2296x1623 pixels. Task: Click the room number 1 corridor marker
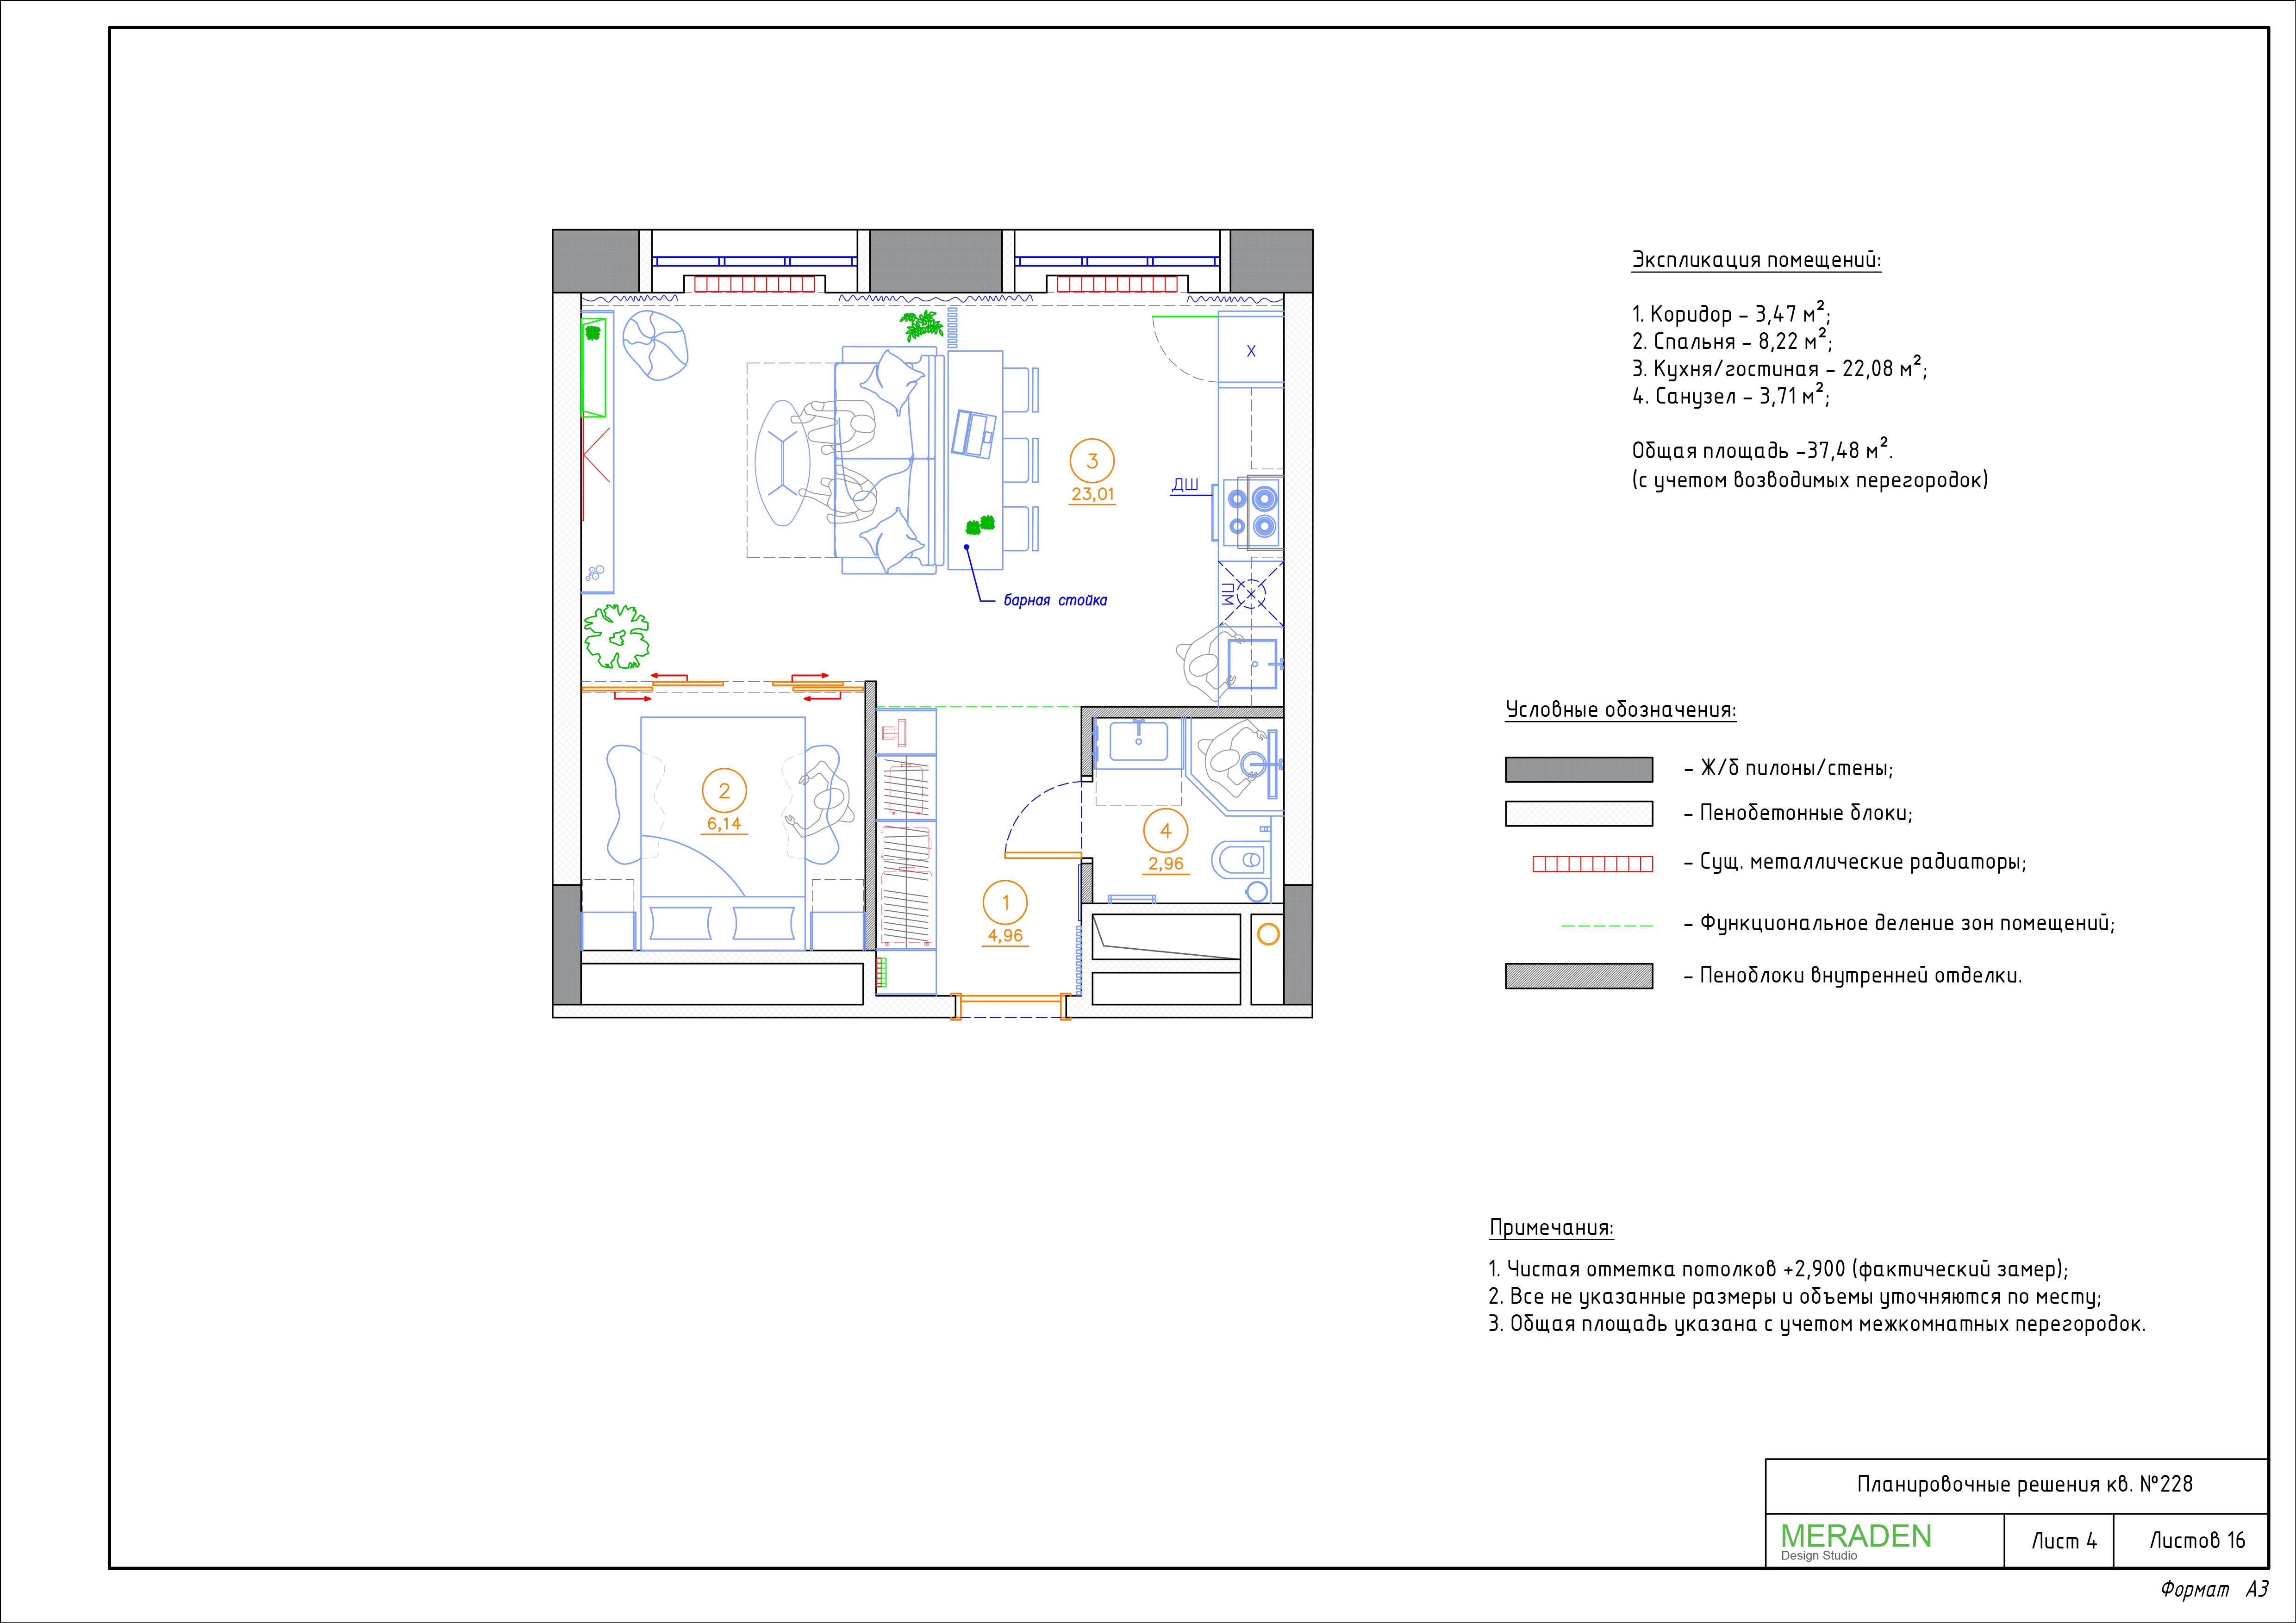[1005, 902]
